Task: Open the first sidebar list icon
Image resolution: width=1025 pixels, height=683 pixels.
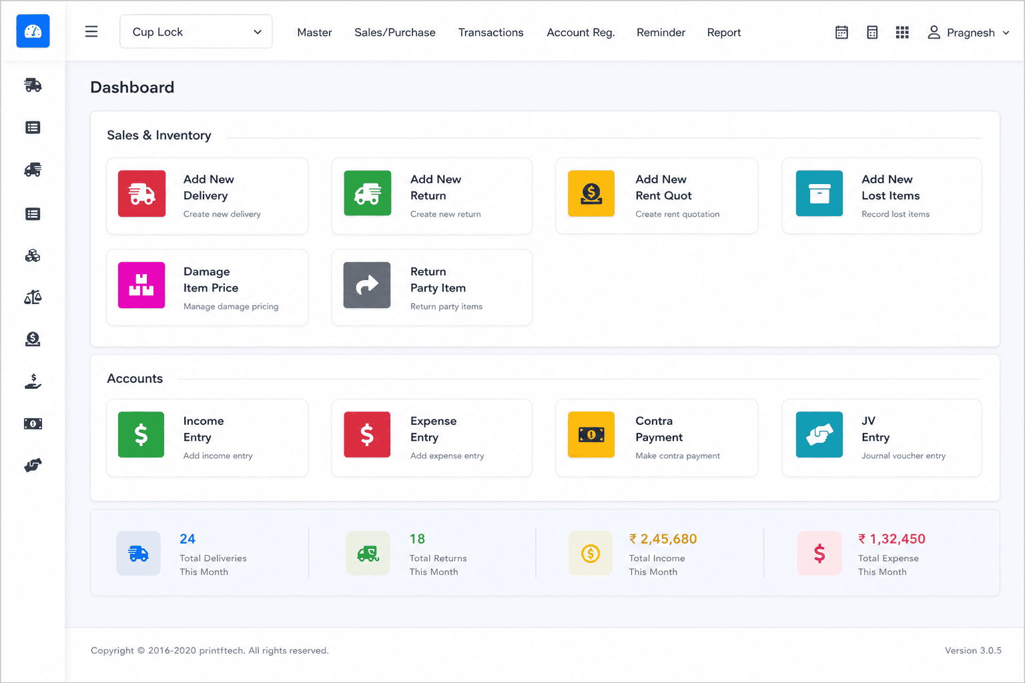Action: tap(33, 127)
